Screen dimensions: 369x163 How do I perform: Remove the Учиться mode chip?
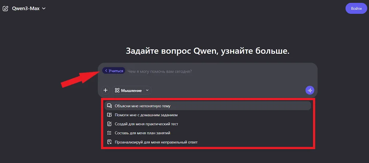coord(114,71)
